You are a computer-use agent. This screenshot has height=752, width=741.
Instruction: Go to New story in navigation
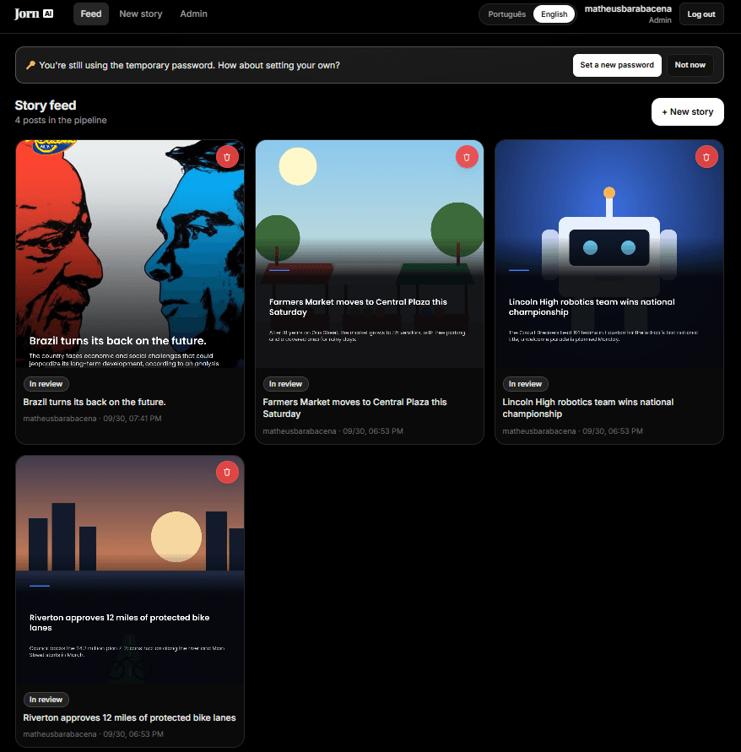(x=141, y=14)
